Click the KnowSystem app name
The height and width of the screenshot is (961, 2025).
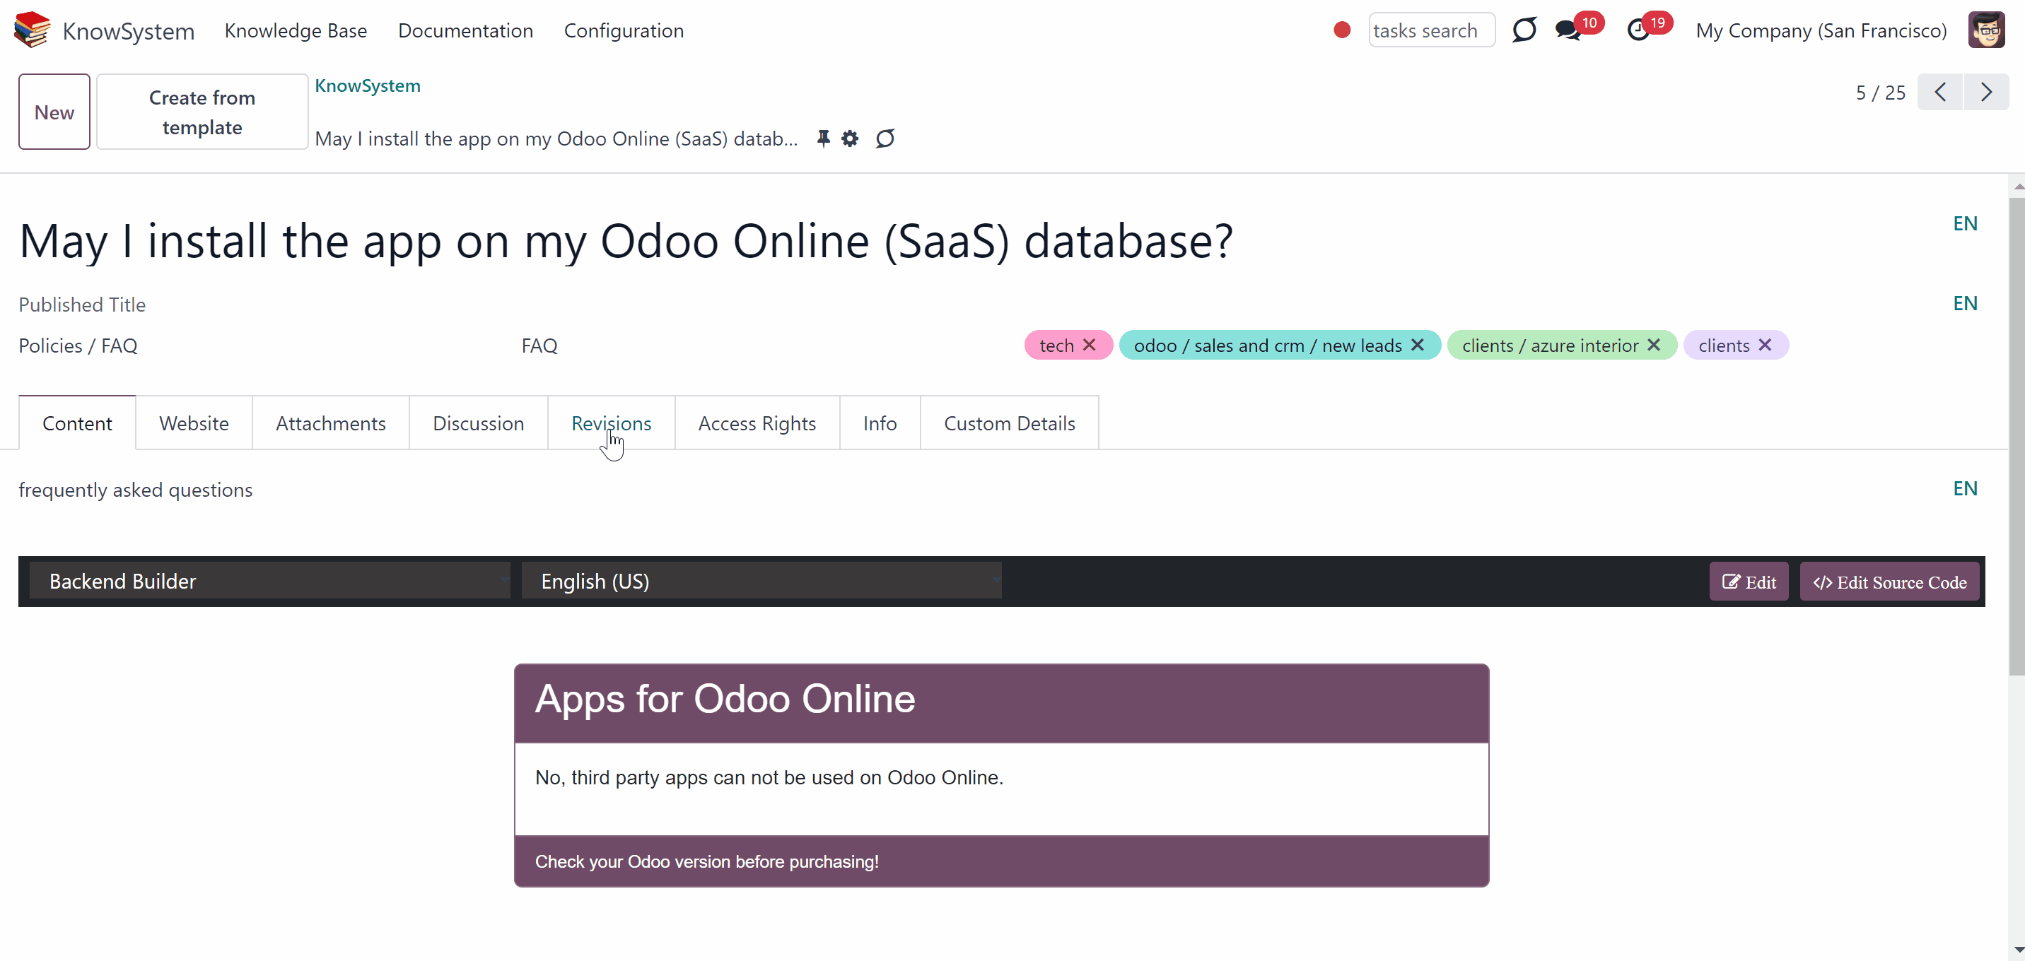pyautogui.click(x=128, y=30)
